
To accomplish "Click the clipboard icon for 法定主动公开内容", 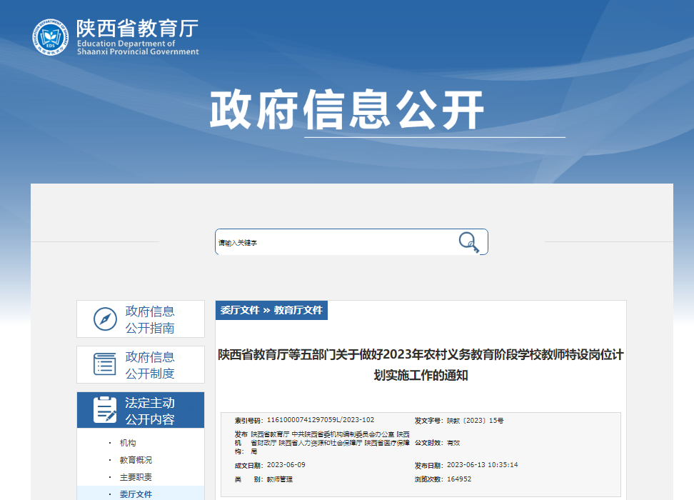I will (105, 410).
